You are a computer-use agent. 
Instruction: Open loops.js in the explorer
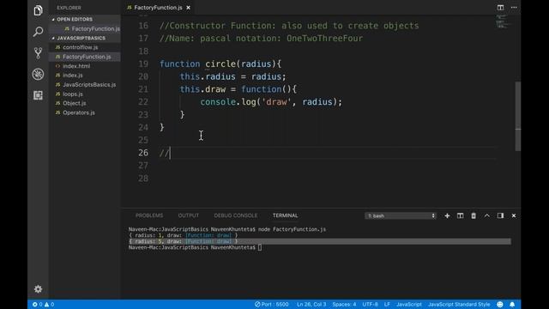tap(72, 94)
